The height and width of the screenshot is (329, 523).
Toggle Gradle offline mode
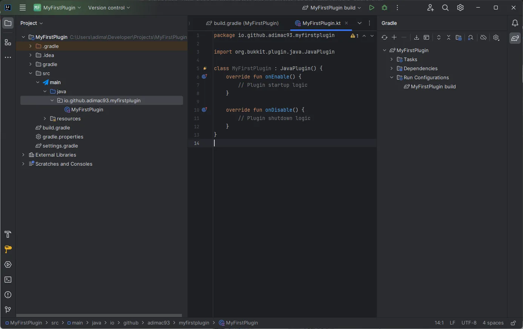pos(483,37)
